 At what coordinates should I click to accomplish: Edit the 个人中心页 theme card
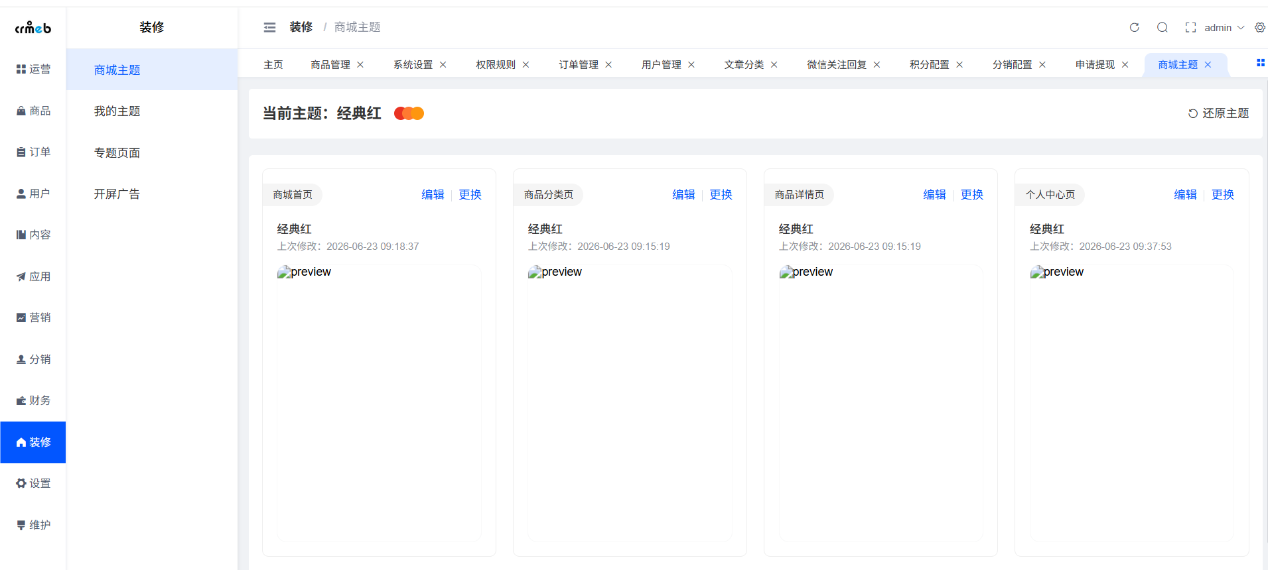coord(1185,194)
